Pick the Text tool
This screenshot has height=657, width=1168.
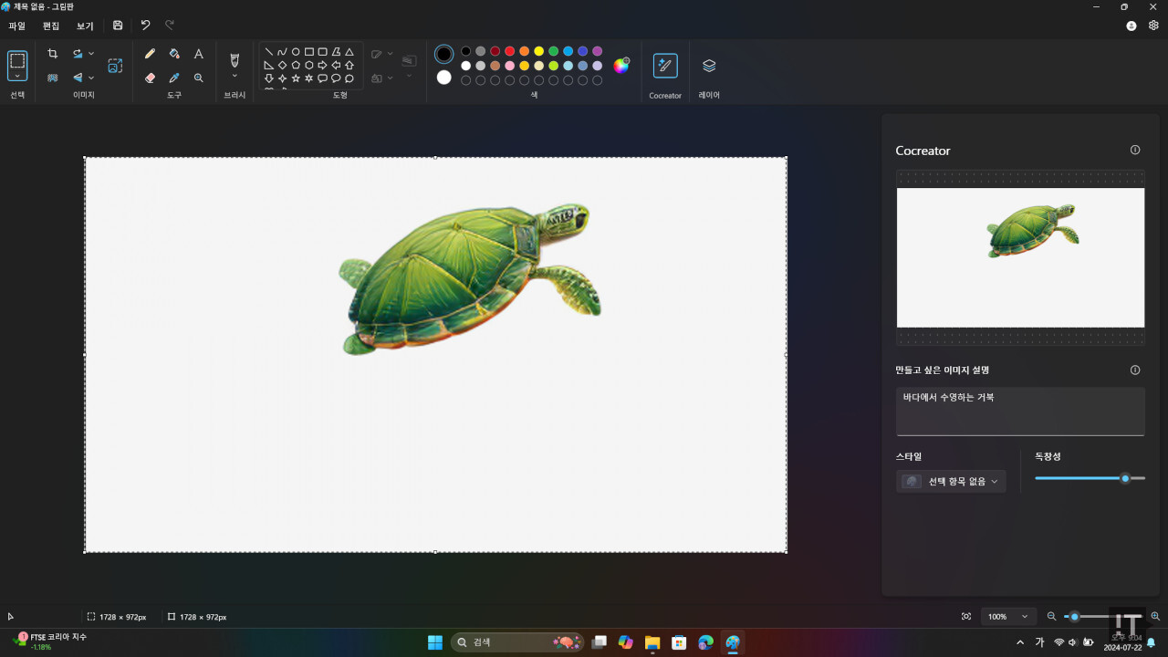pyautogui.click(x=198, y=54)
